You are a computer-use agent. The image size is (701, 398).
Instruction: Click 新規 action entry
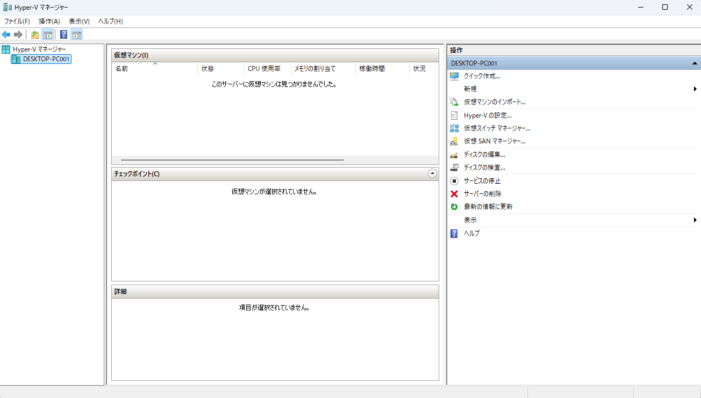[470, 89]
